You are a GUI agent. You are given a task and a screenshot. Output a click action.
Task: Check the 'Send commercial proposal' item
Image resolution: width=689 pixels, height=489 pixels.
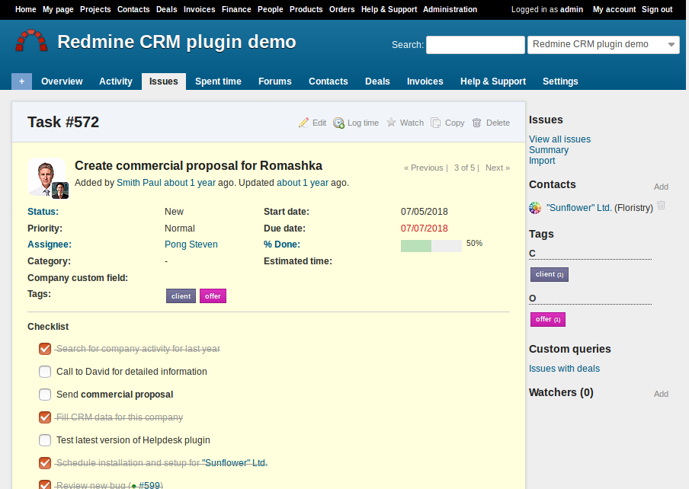45,395
